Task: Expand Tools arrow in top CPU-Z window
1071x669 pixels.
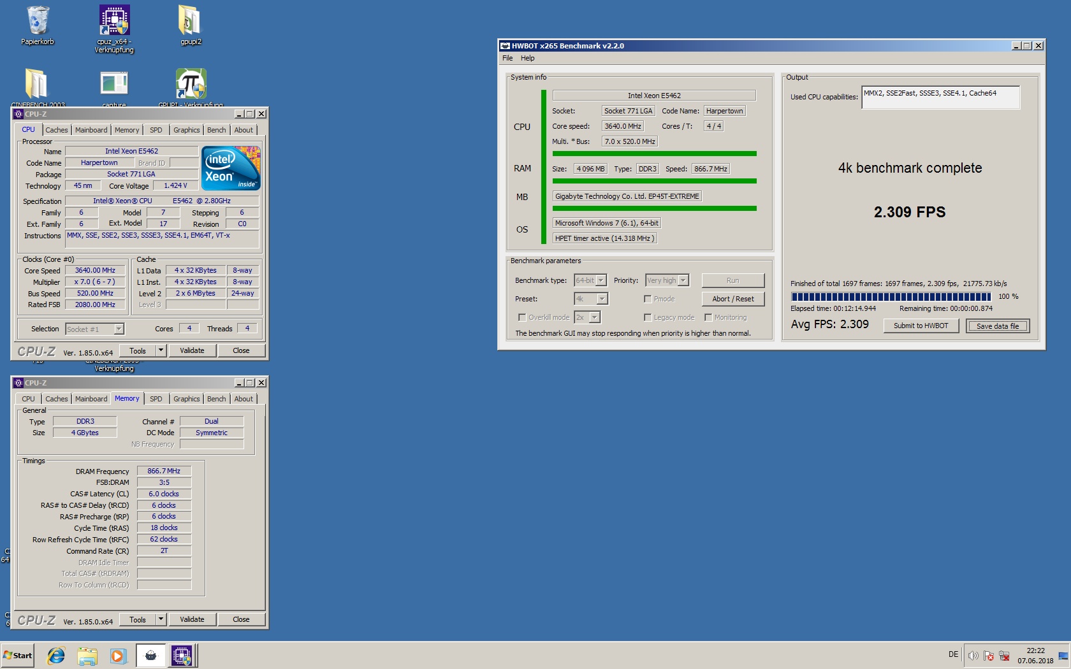Action: [161, 350]
